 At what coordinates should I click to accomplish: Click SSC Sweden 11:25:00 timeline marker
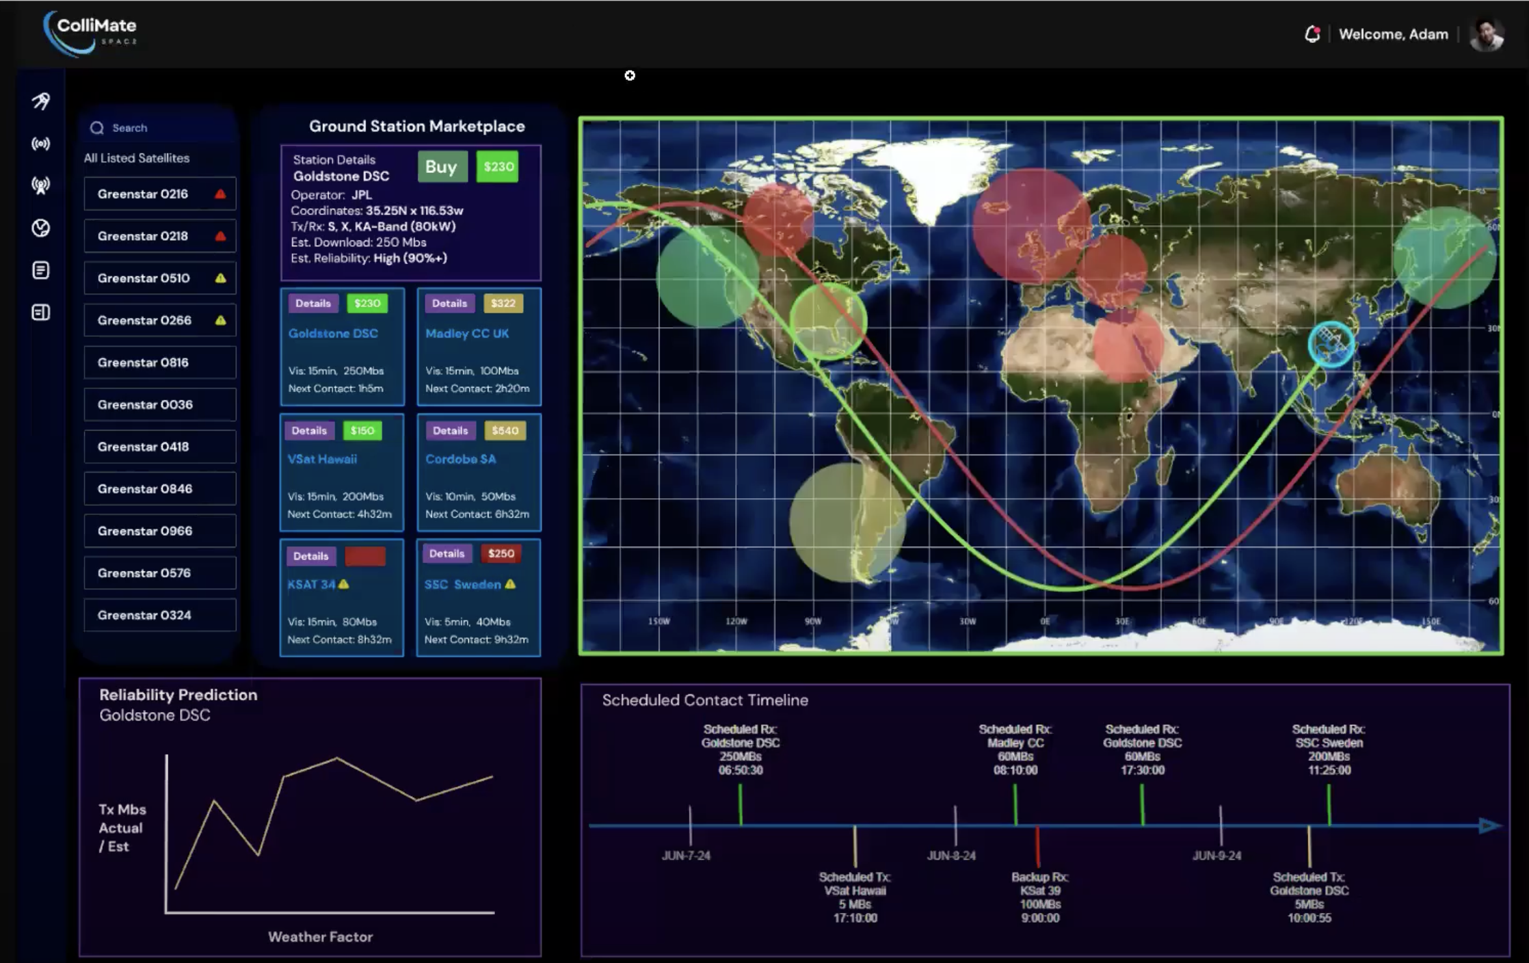[x=1329, y=804]
